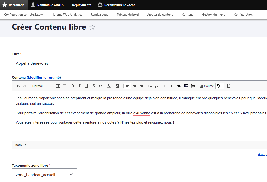
Task: Insert a table using the table icon
Action: tap(58, 86)
